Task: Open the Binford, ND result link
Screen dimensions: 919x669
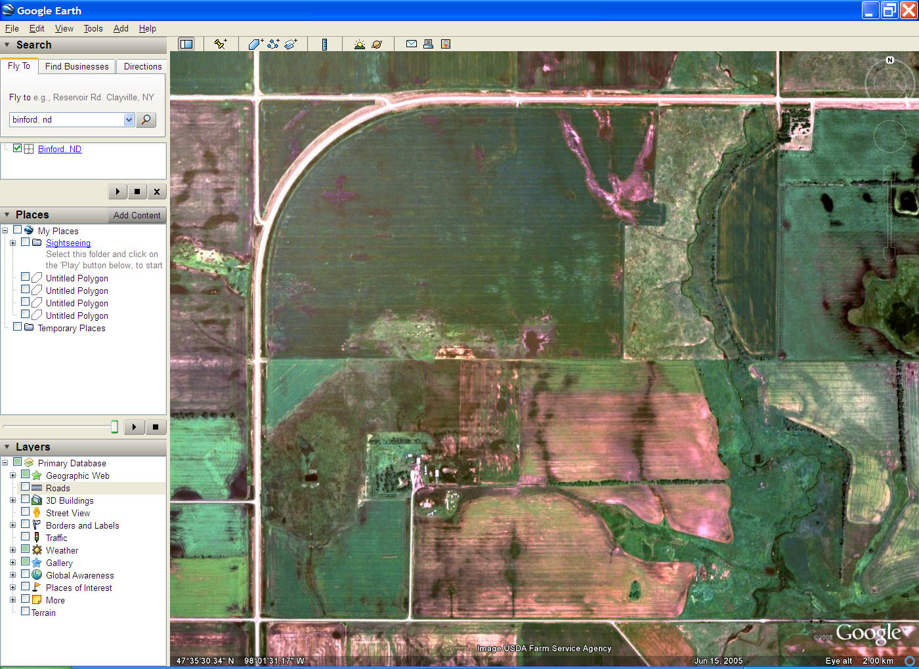Action: [60, 149]
